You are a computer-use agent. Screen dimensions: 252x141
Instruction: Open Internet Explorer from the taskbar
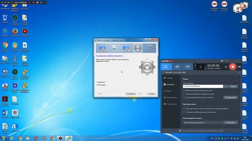(11, 138)
